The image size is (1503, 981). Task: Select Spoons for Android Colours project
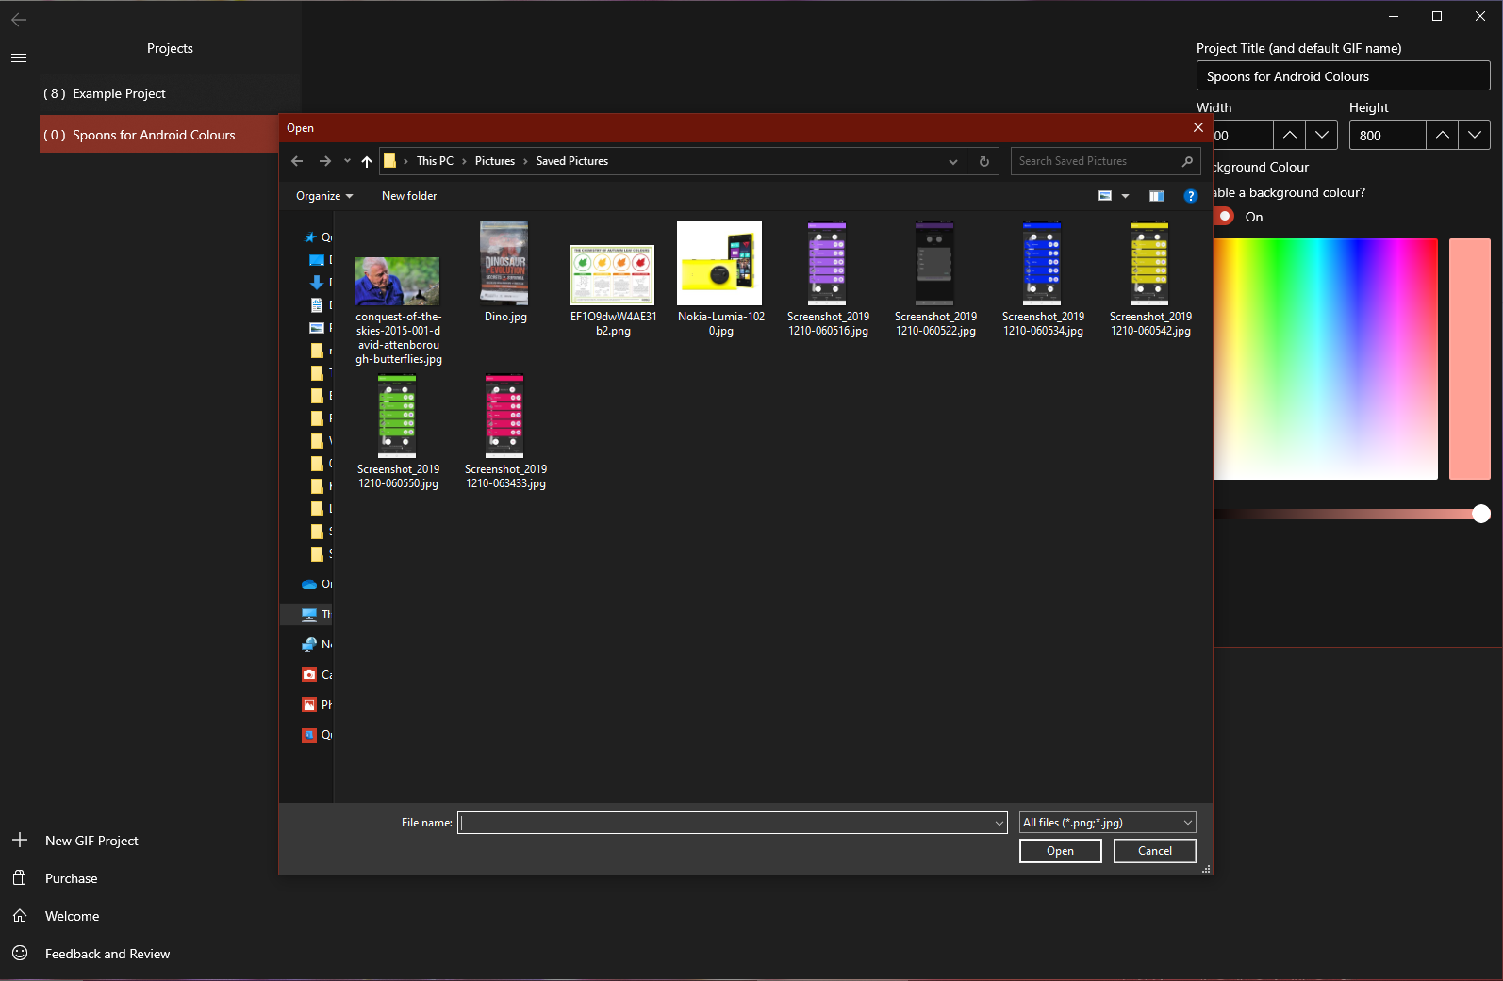coord(159,135)
